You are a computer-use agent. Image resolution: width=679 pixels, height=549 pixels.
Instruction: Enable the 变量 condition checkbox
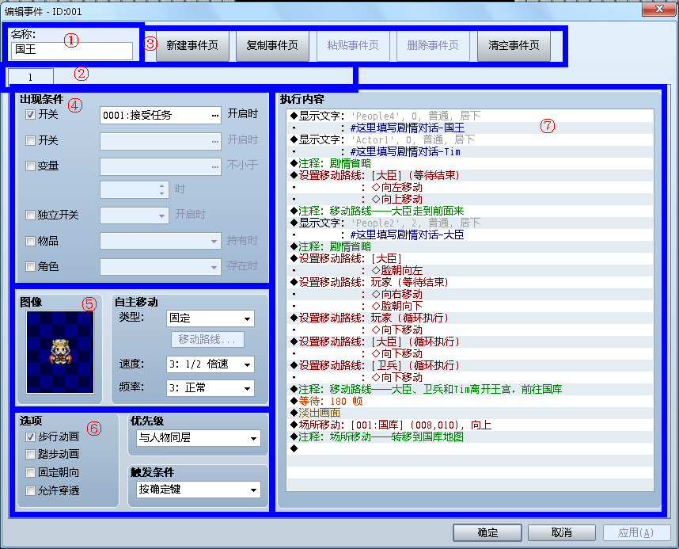30,166
